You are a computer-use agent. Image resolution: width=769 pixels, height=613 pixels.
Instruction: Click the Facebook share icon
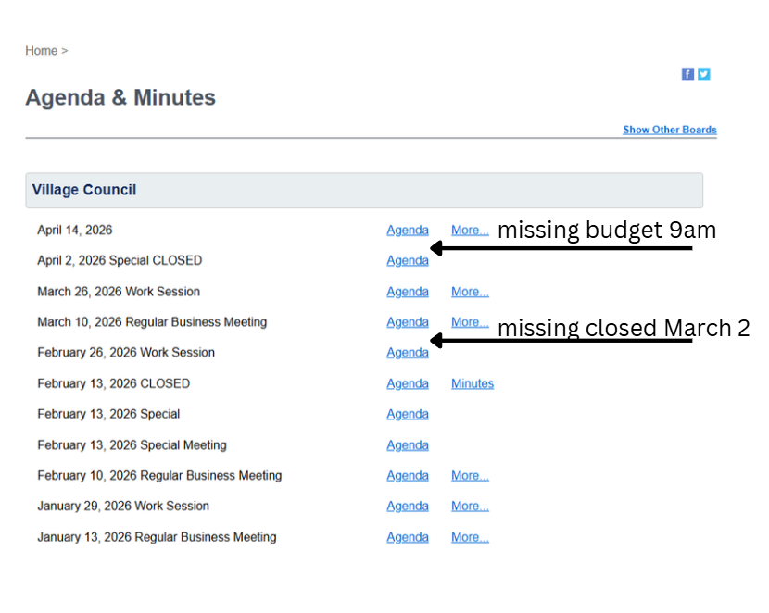[687, 74]
